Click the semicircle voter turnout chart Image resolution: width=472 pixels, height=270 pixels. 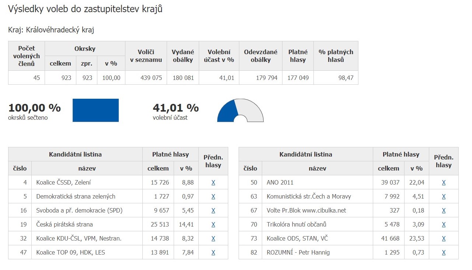coord(240,110)
